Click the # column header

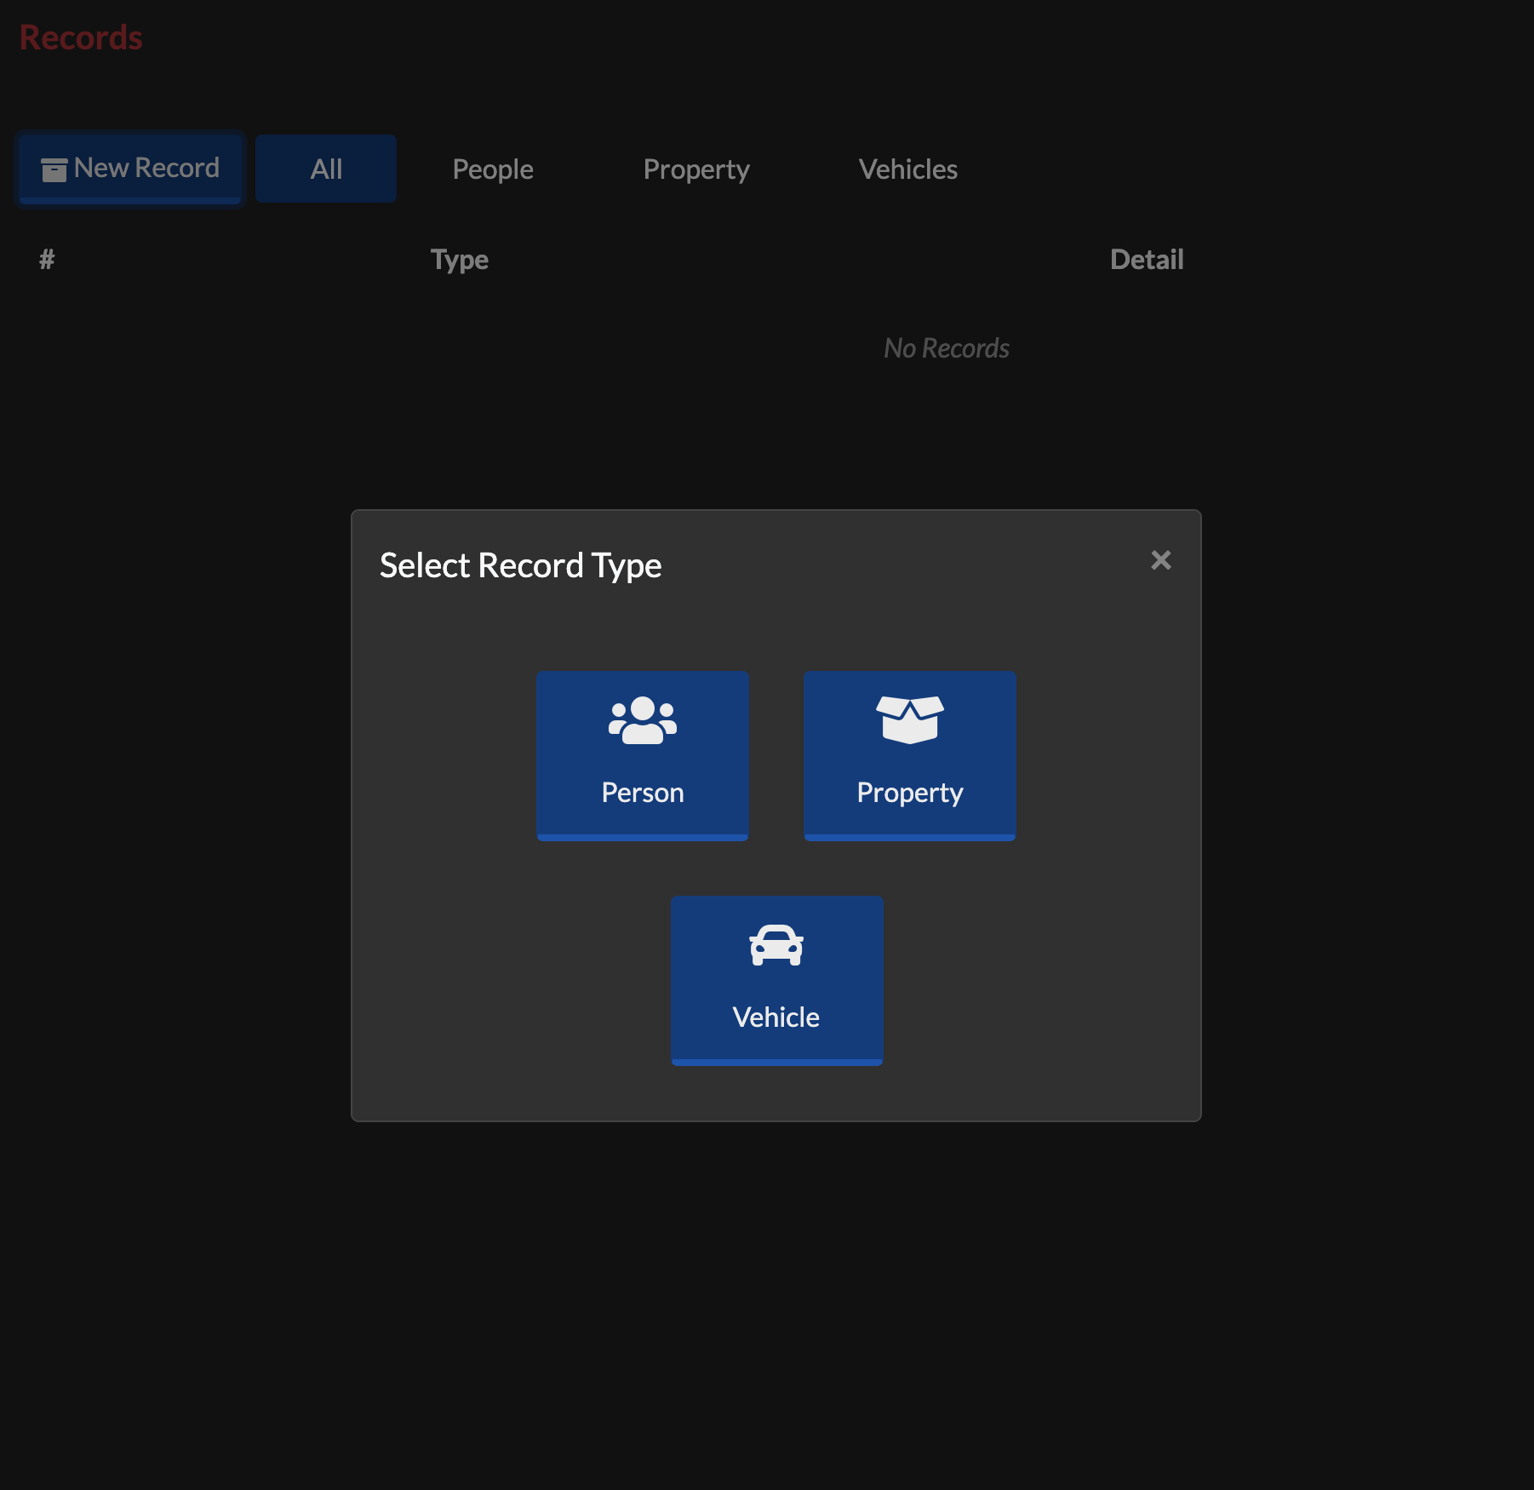pyautogui.click(x=46, y=260)
